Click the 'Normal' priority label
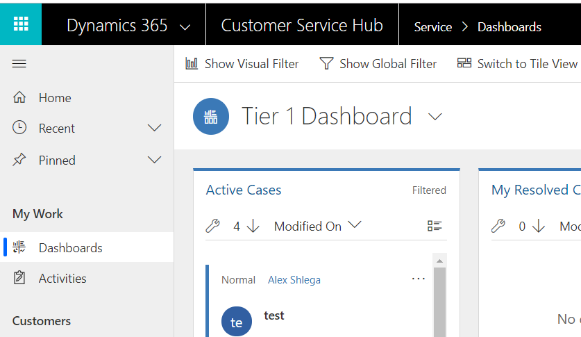581x337 pixels. tap(238, 280)
